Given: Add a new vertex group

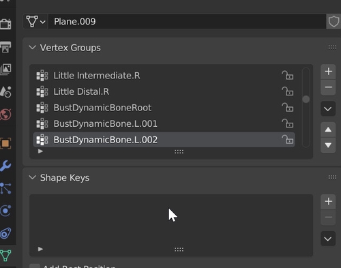Looking at the screenshot, I should (x=328, y=72).
